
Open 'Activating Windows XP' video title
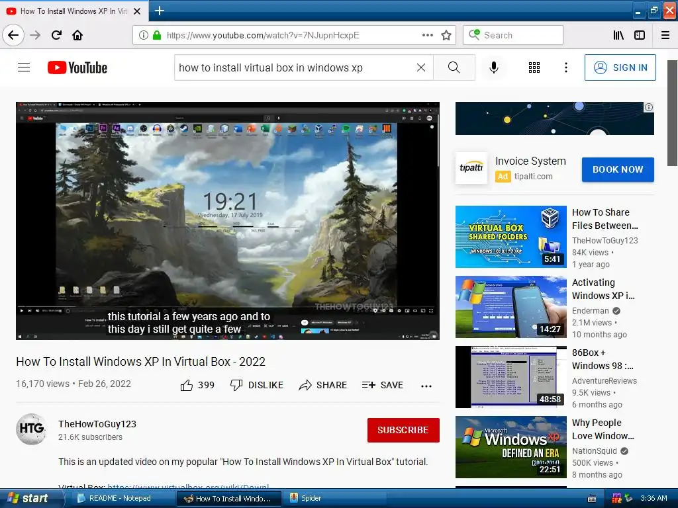603,289
